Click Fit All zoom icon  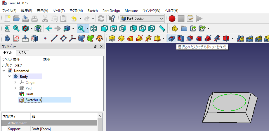(7, 28)
